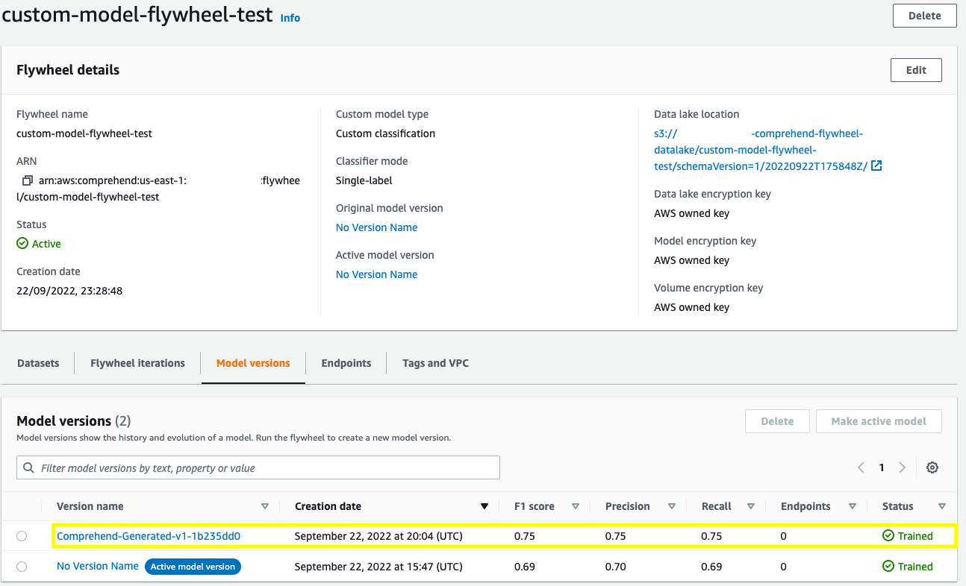Click the date September 22, 2022 at 20:04 (UTC)
The width and height of the screenshot is (966, 586).
[378, 536]
